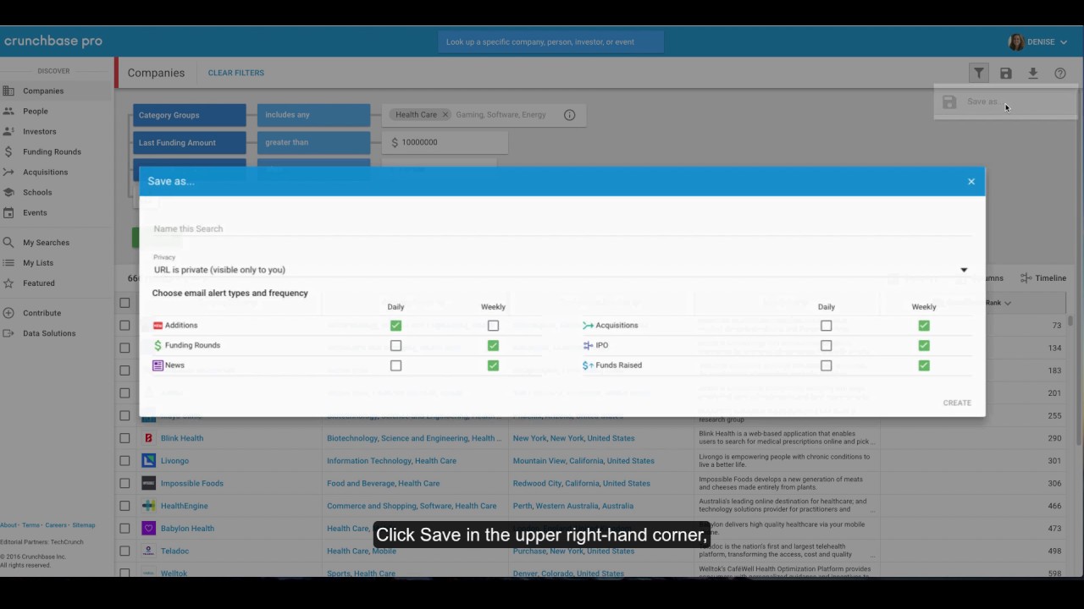Uncheck Additions Daily alert

click(x=395, y=326)
